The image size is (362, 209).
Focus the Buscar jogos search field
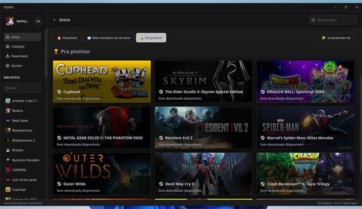[x=333, y=20]
